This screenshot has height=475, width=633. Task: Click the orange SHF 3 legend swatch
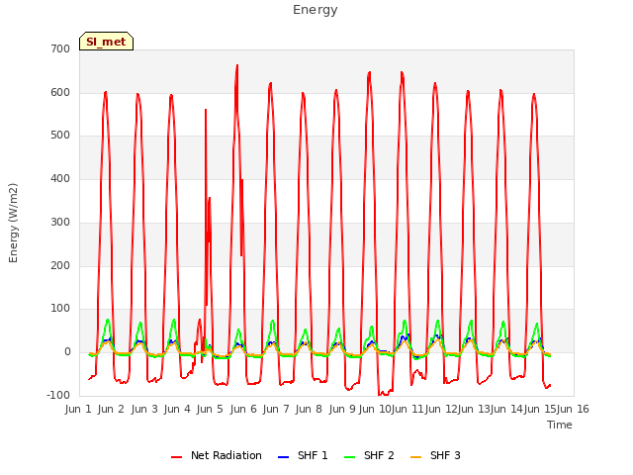[x=415, y=457]
